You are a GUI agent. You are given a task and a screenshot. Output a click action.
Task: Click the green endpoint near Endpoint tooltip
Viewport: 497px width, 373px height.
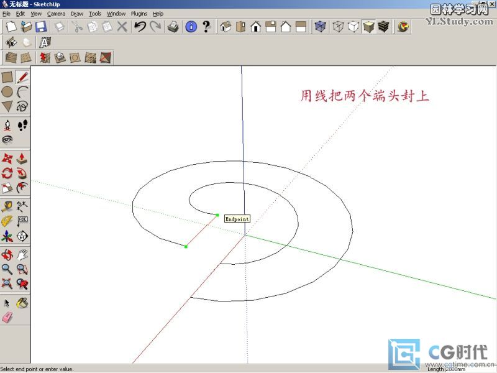tap(217, 215)
